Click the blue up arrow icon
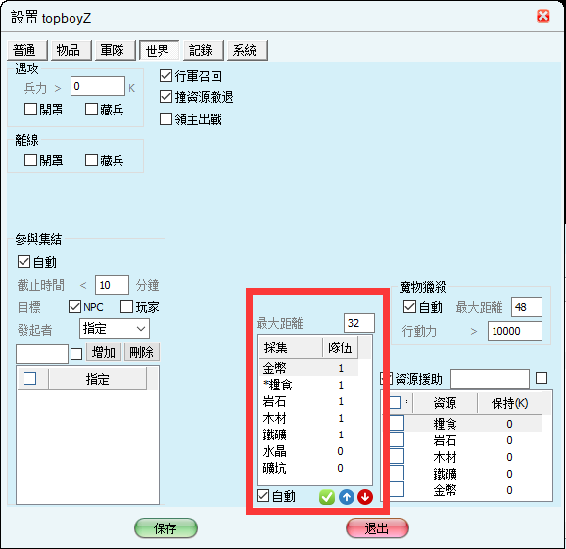566x549 pixels. (347, 497)
